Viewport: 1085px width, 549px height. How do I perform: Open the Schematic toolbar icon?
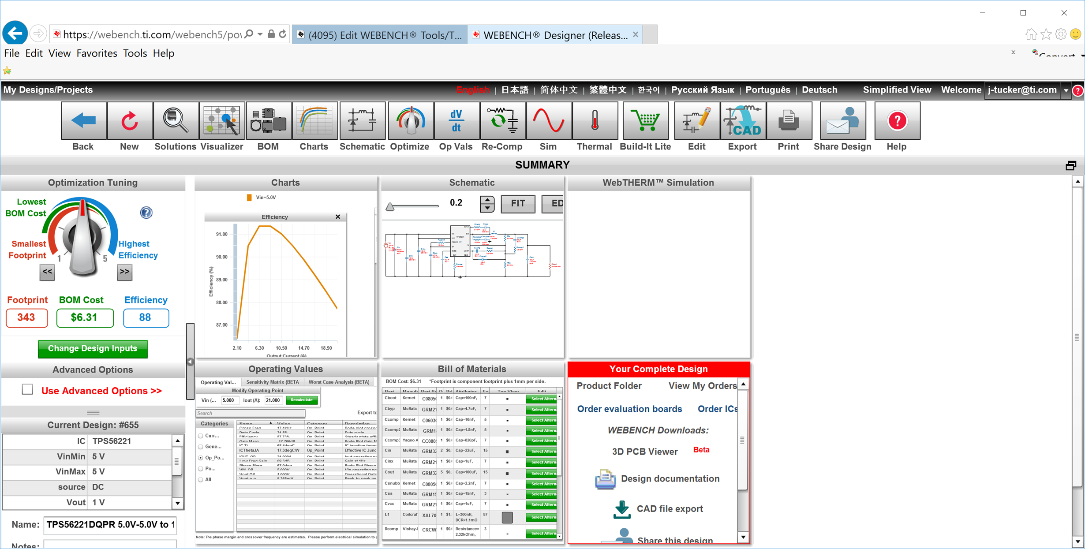[362, 121]
